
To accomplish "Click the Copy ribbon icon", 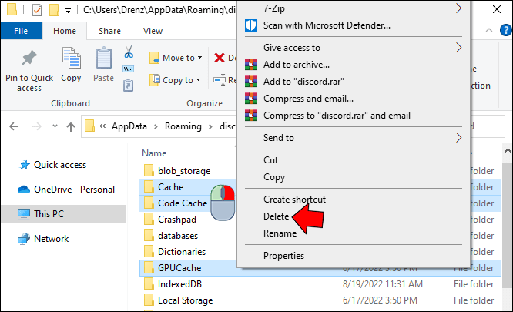I will [x=72, y=58].
